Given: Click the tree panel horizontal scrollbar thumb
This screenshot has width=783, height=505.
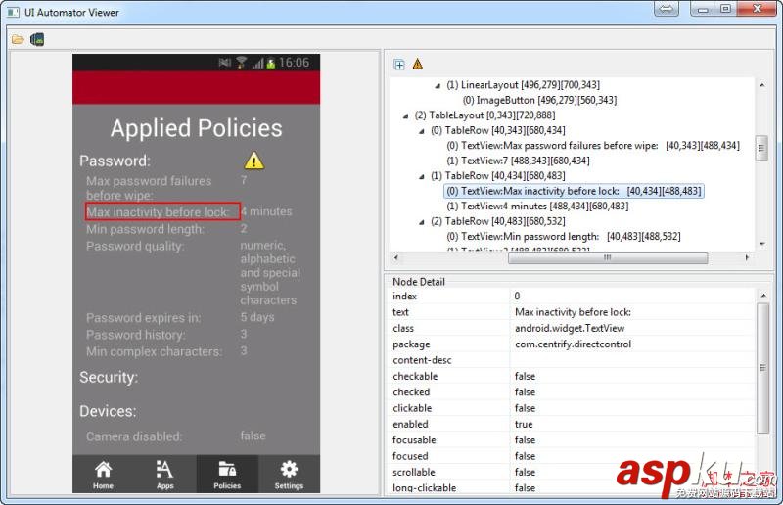Looking at the screenshot, I should [605, 258].
